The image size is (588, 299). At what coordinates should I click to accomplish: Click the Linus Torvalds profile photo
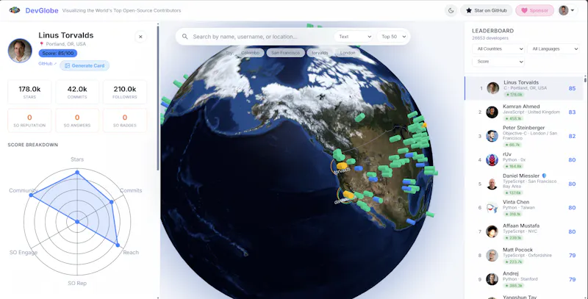pyautogui.click(x=20, y=51)
